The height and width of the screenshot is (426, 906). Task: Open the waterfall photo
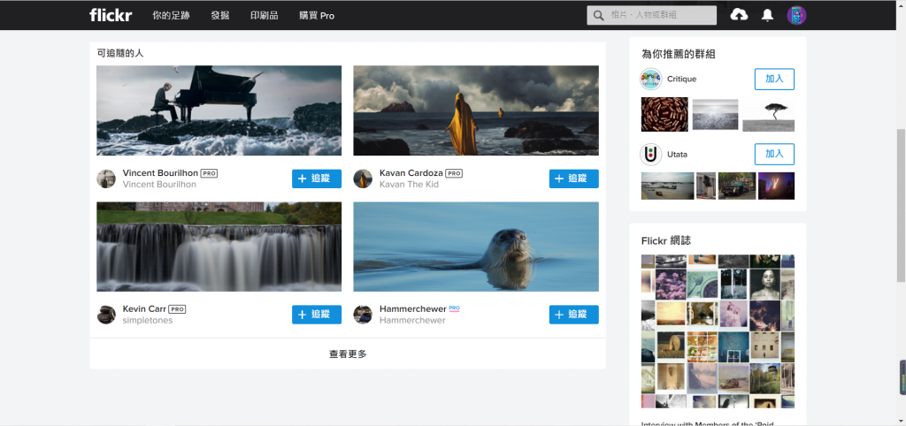coord(219,247)
